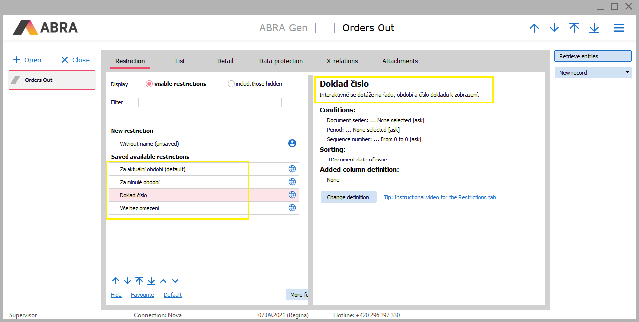This screenshot has width=639, height=322.
Task: Click ABRA Gen title in header
Action: click(x=283, y=28)
